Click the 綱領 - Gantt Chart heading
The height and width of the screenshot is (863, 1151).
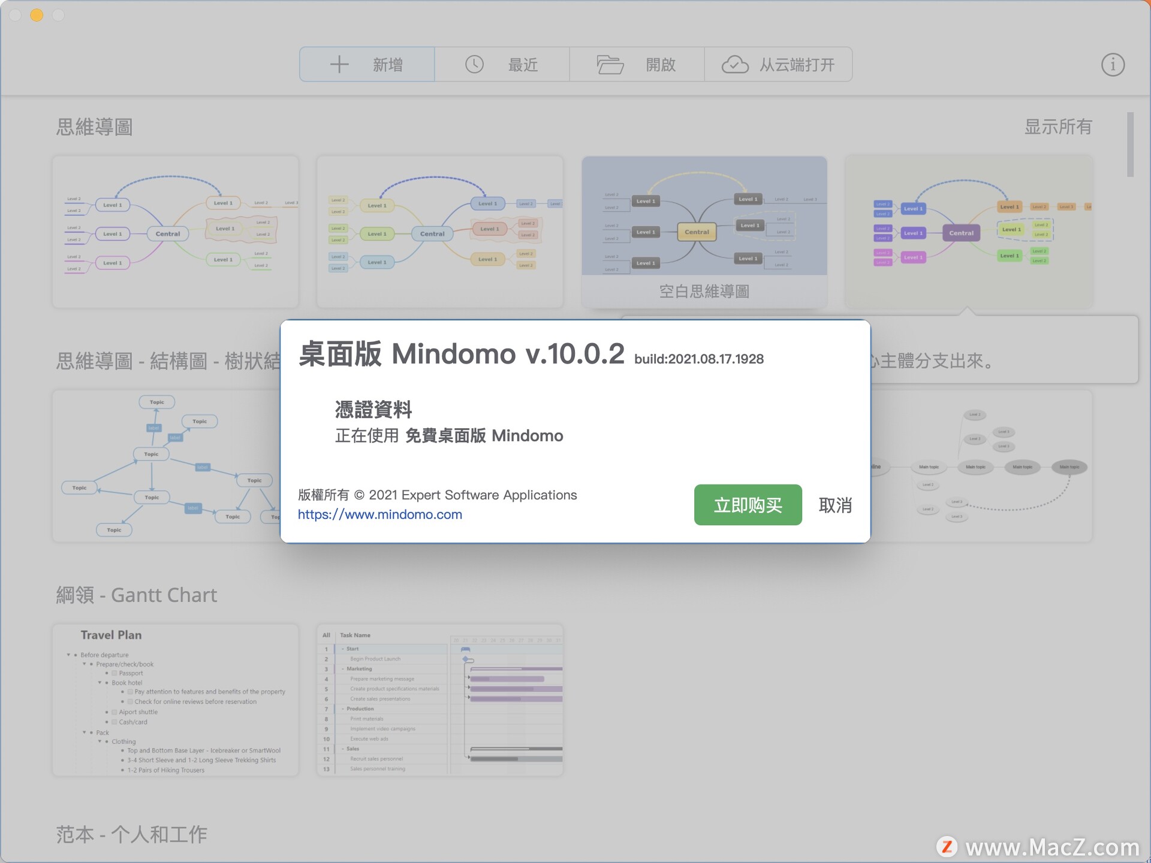tap(136, 595)
